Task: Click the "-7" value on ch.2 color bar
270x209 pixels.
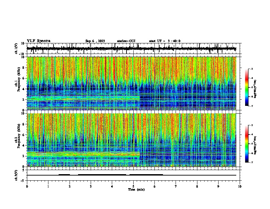Action: coord(251,162)
